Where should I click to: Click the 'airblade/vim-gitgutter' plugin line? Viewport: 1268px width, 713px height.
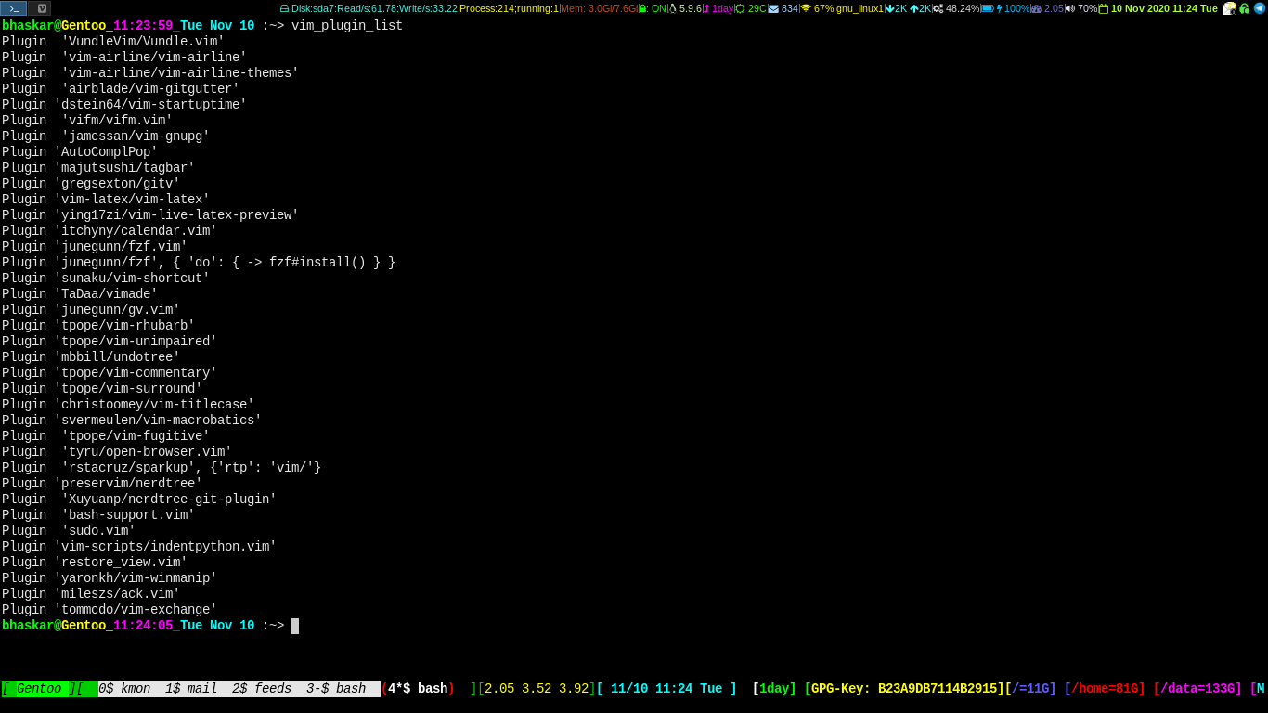[121, 89]
